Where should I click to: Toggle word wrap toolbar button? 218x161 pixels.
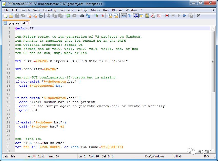[x=123, y=16]
